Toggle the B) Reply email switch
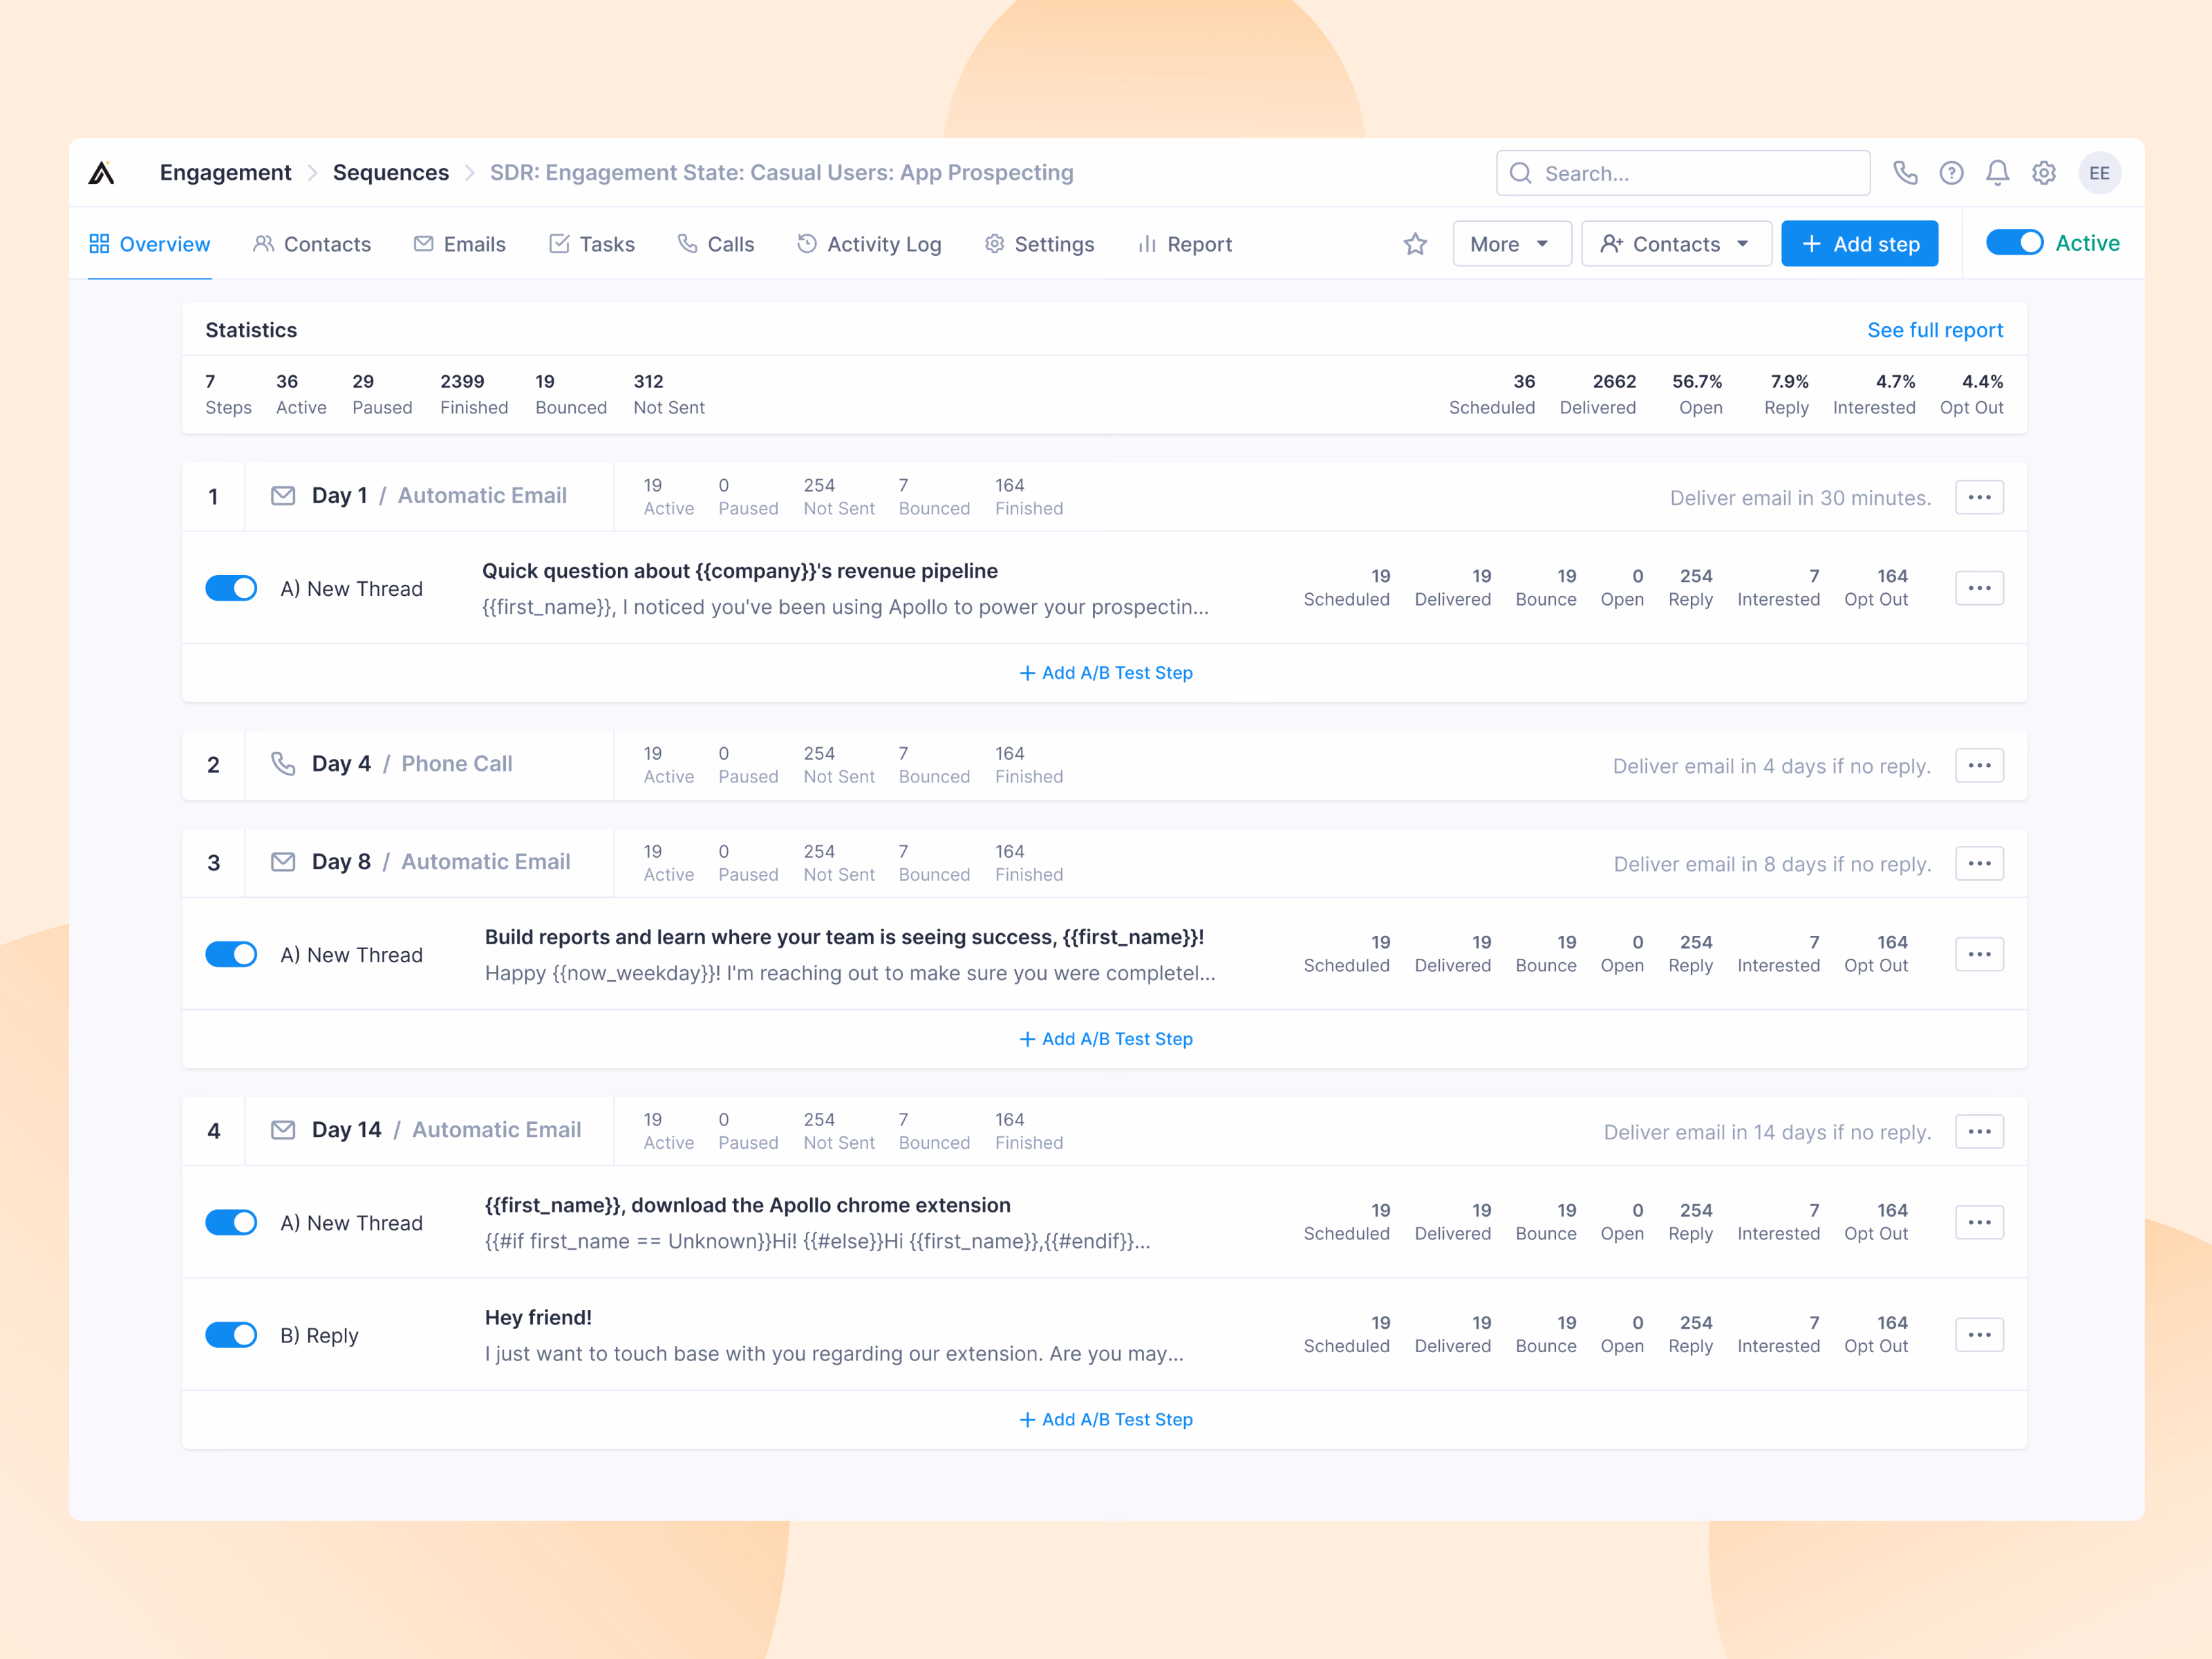Image resolution: width=2212 pixels, height=1659 pixels. [x=231, y=1334]
